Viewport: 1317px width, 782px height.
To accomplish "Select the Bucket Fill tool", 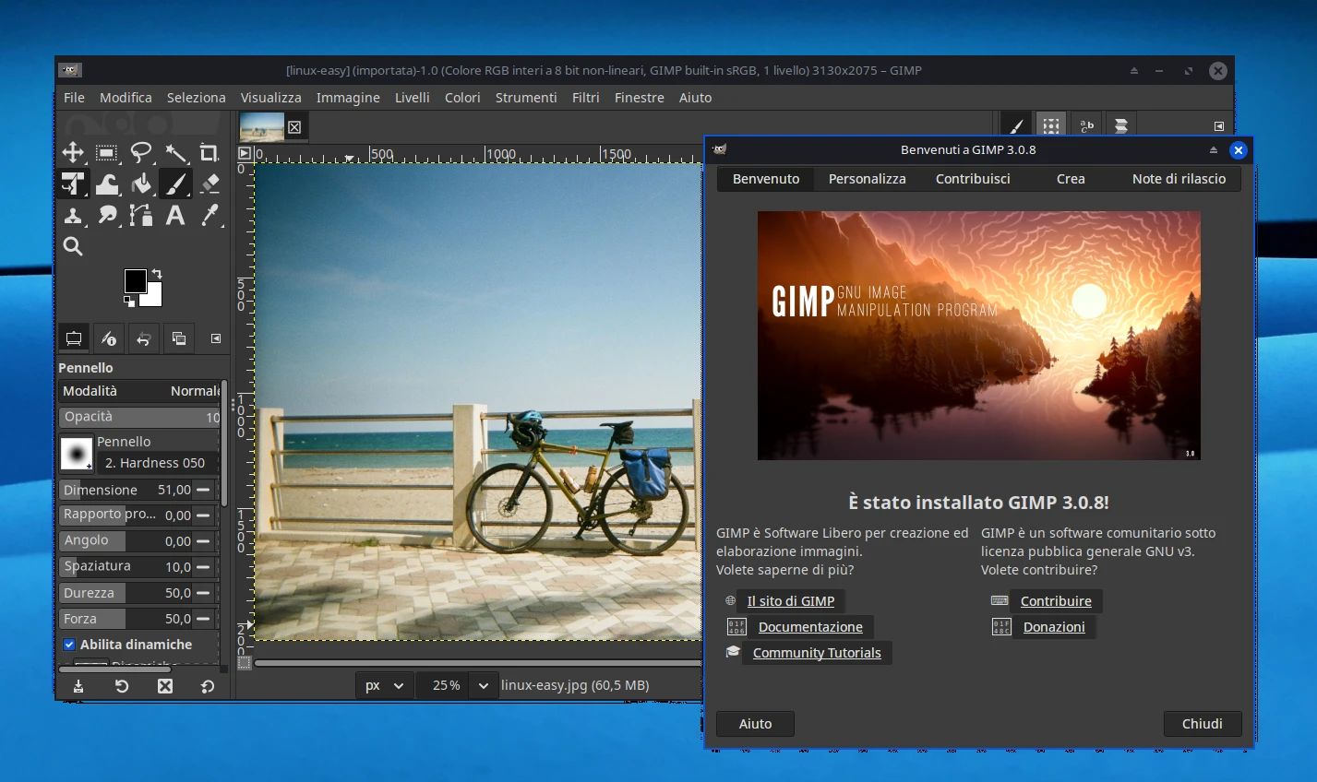I will click(140, 184).
